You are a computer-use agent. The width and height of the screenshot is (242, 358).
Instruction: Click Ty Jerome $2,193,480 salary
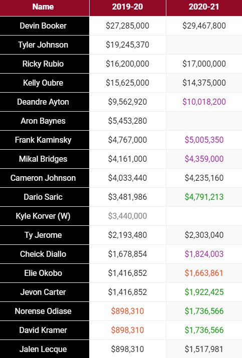click(127, 235)
